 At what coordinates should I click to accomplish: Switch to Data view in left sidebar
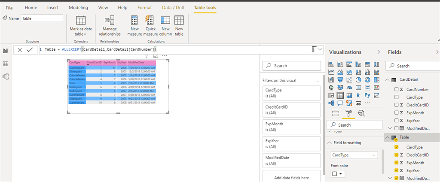point(5,64)
